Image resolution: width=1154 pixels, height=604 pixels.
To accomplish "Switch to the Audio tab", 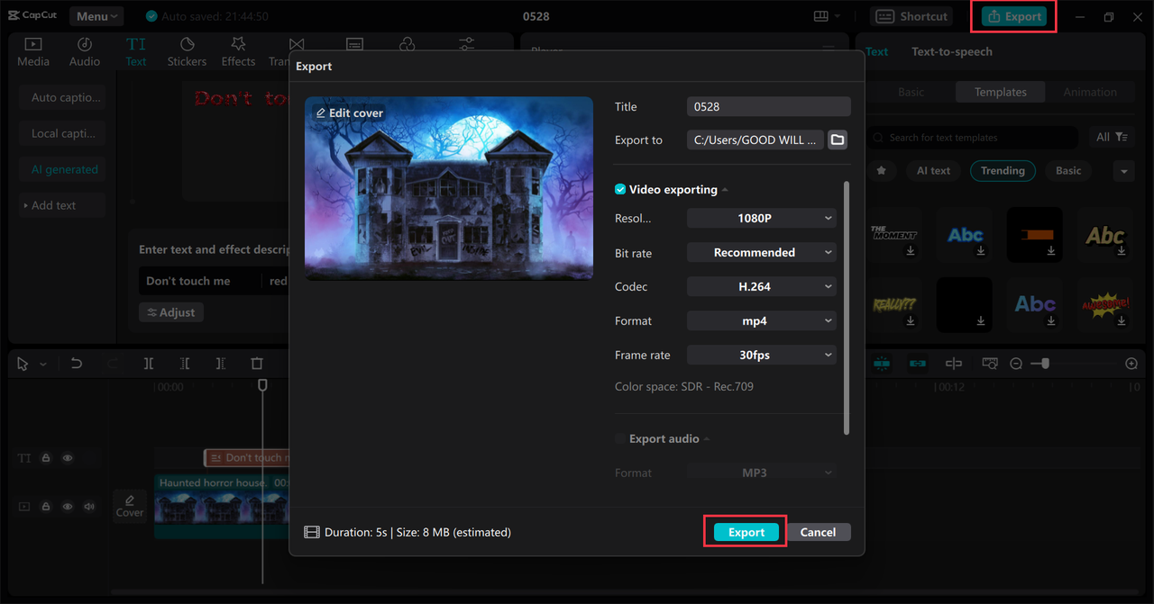I will click(x=85, y=51).
